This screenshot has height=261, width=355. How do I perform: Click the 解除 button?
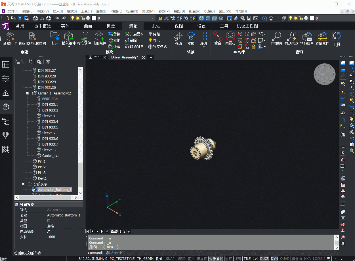click(131, 40)
